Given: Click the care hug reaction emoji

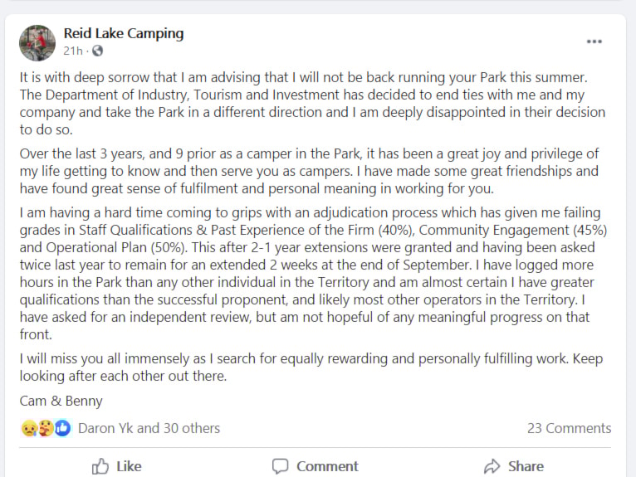Looking at the screenshot, I should click(46, 428).
